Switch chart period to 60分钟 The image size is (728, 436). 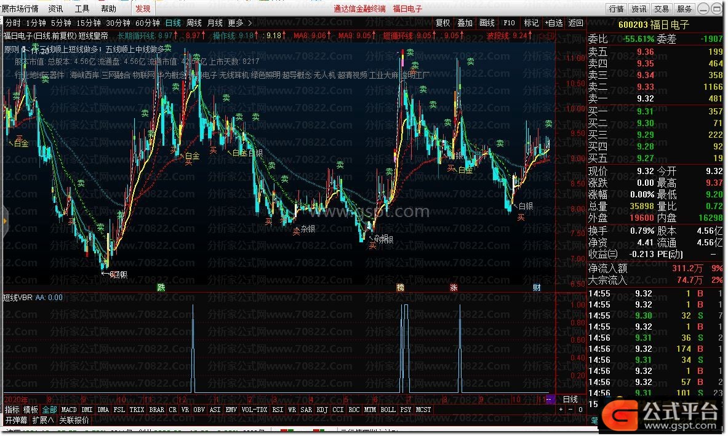[148, 23]
